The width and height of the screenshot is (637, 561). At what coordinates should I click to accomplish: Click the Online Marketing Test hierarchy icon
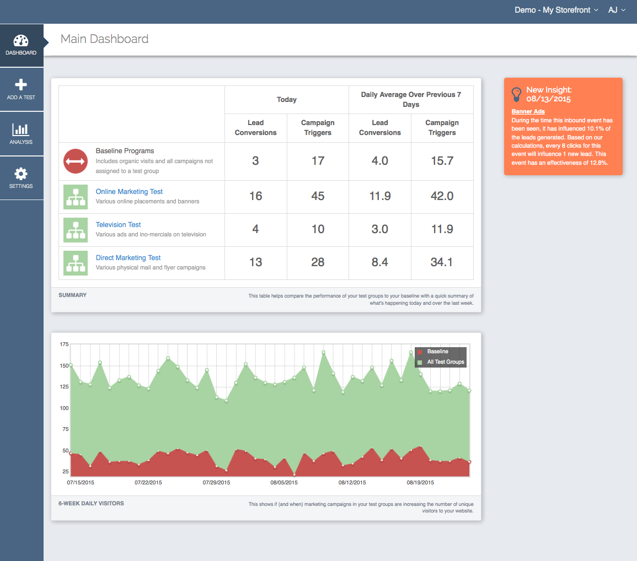(76, 197)
